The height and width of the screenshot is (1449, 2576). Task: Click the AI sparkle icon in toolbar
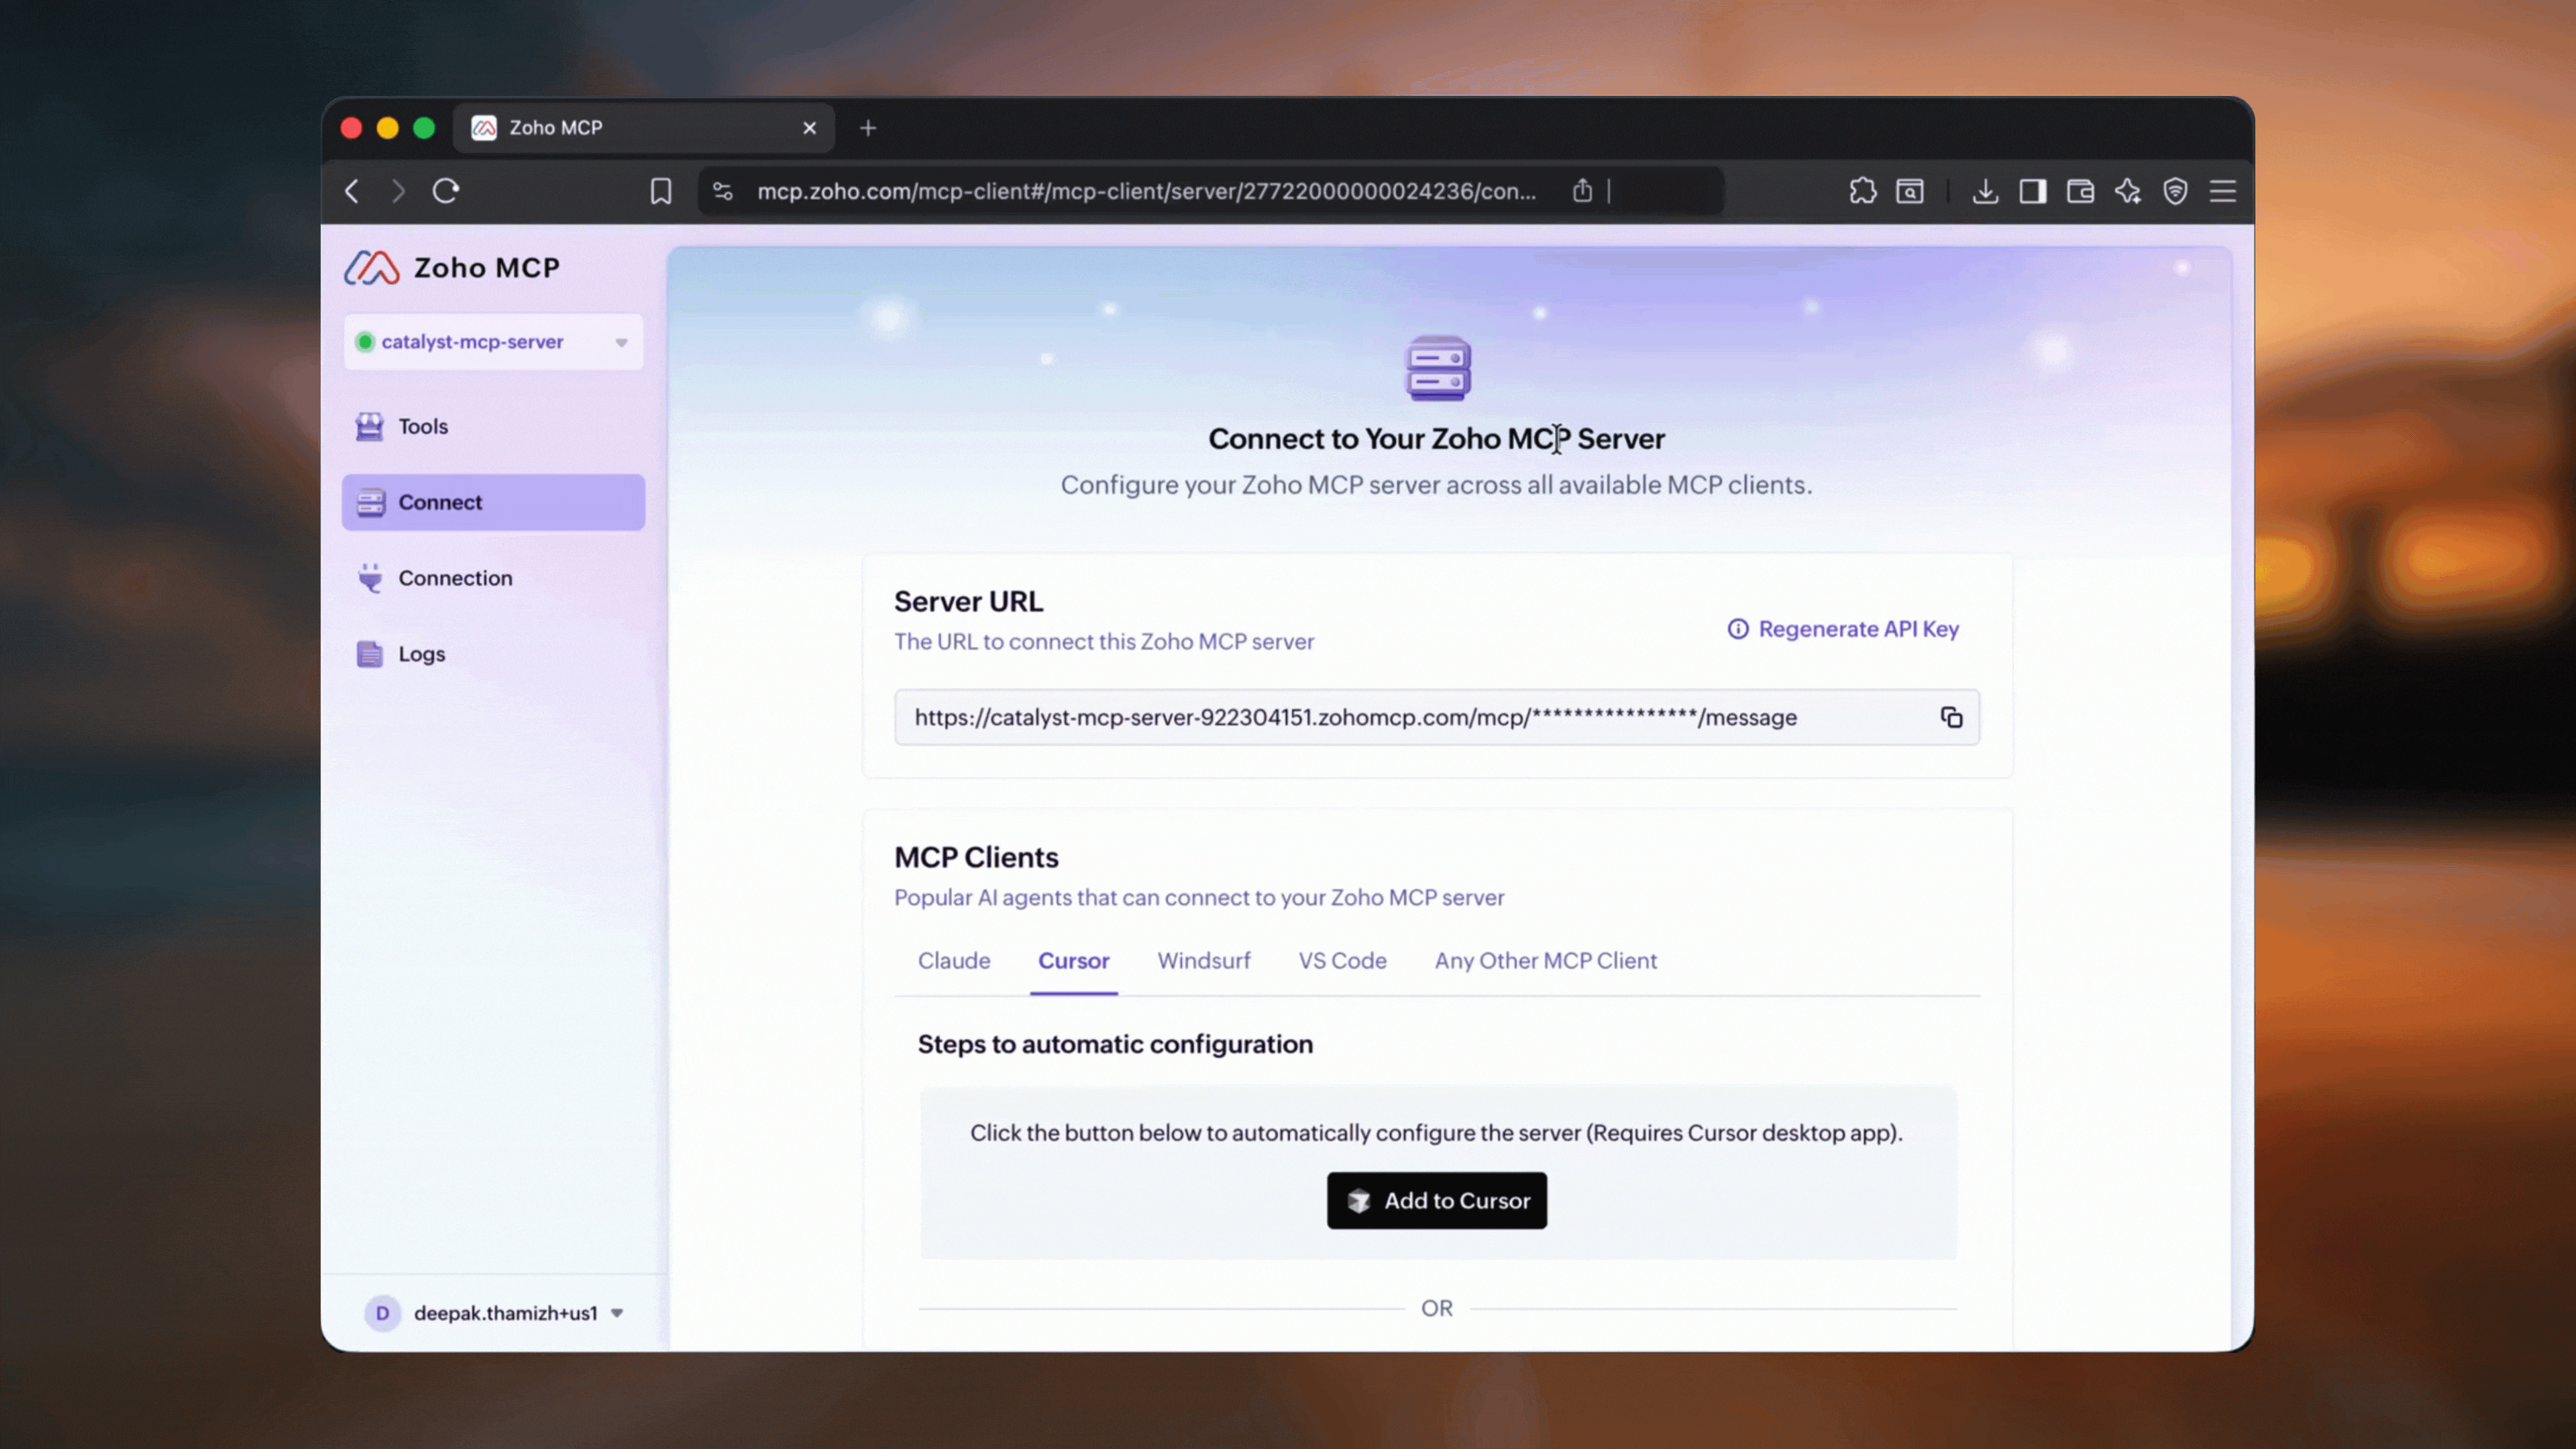click(2128, 191)
